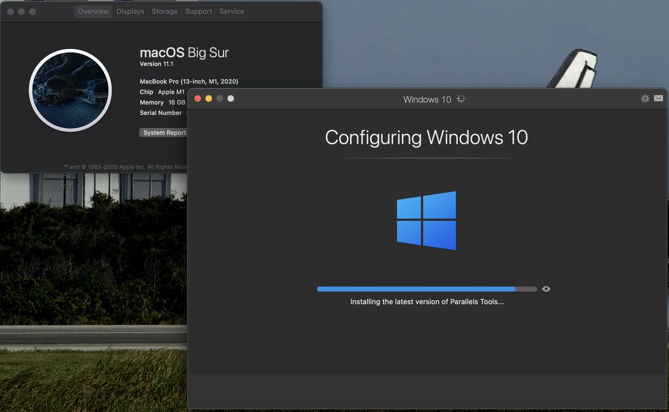The height and width of the screenshot is (412, 669).
Task: Toggle the eye icon beside the progress bar
Action: (x=546, y=289)
